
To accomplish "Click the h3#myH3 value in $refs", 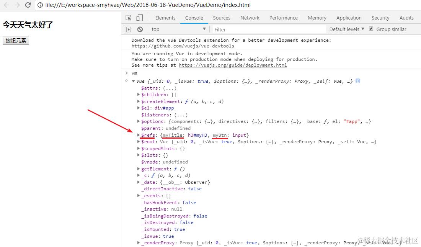I will tap(197, 135).
